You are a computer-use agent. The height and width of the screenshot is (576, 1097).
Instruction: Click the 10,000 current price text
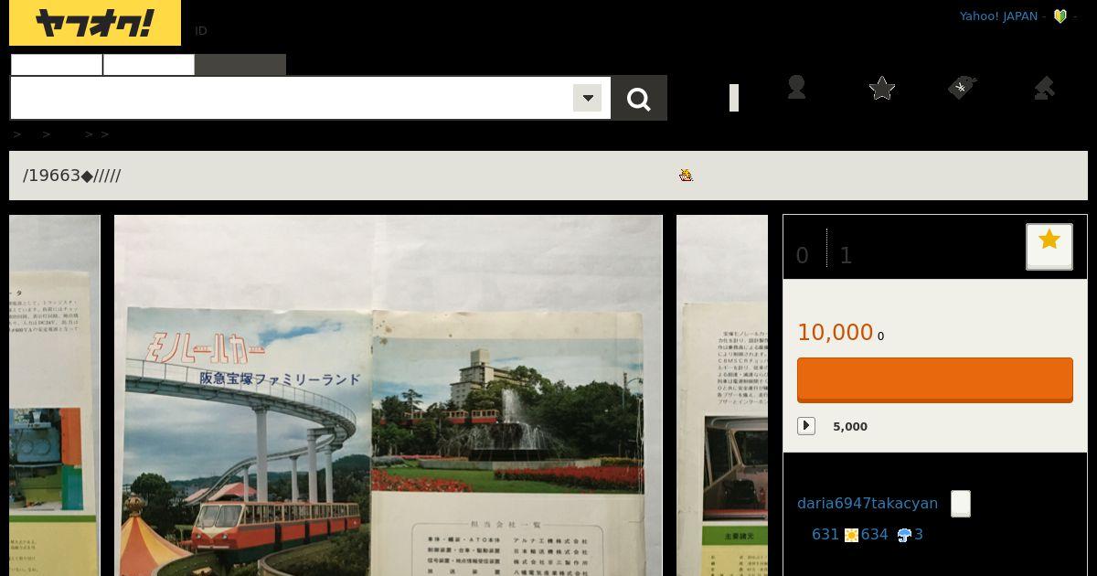tap(836, 332)
